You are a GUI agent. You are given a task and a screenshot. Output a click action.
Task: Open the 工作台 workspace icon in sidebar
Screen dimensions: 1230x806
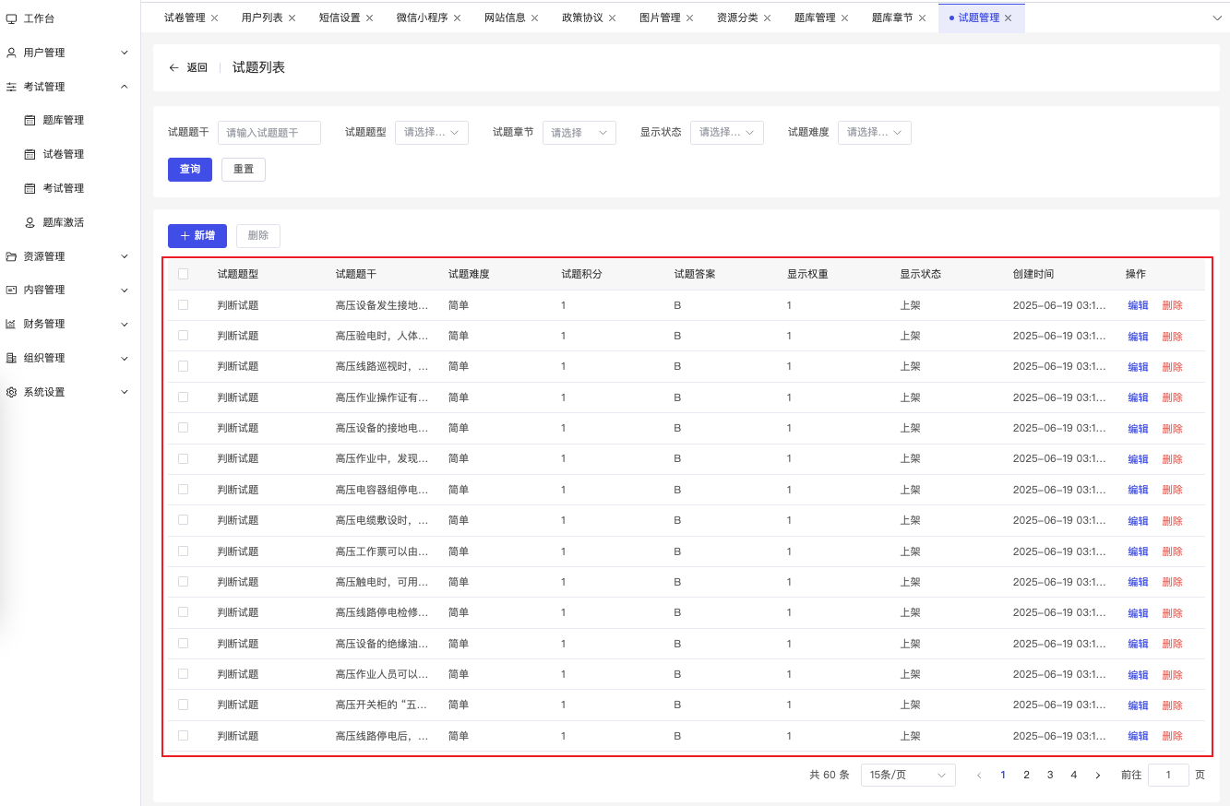[13, 17]
